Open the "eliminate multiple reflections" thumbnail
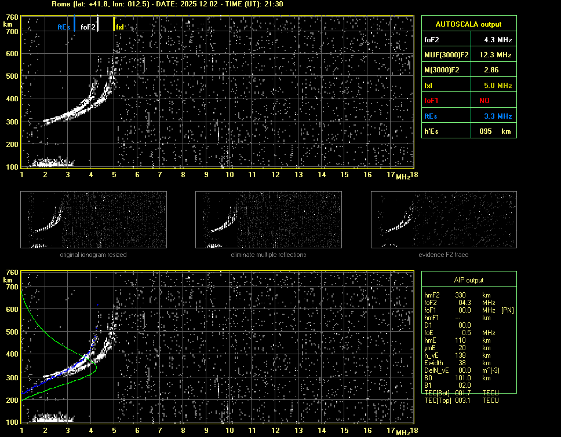 pos(268,220)
